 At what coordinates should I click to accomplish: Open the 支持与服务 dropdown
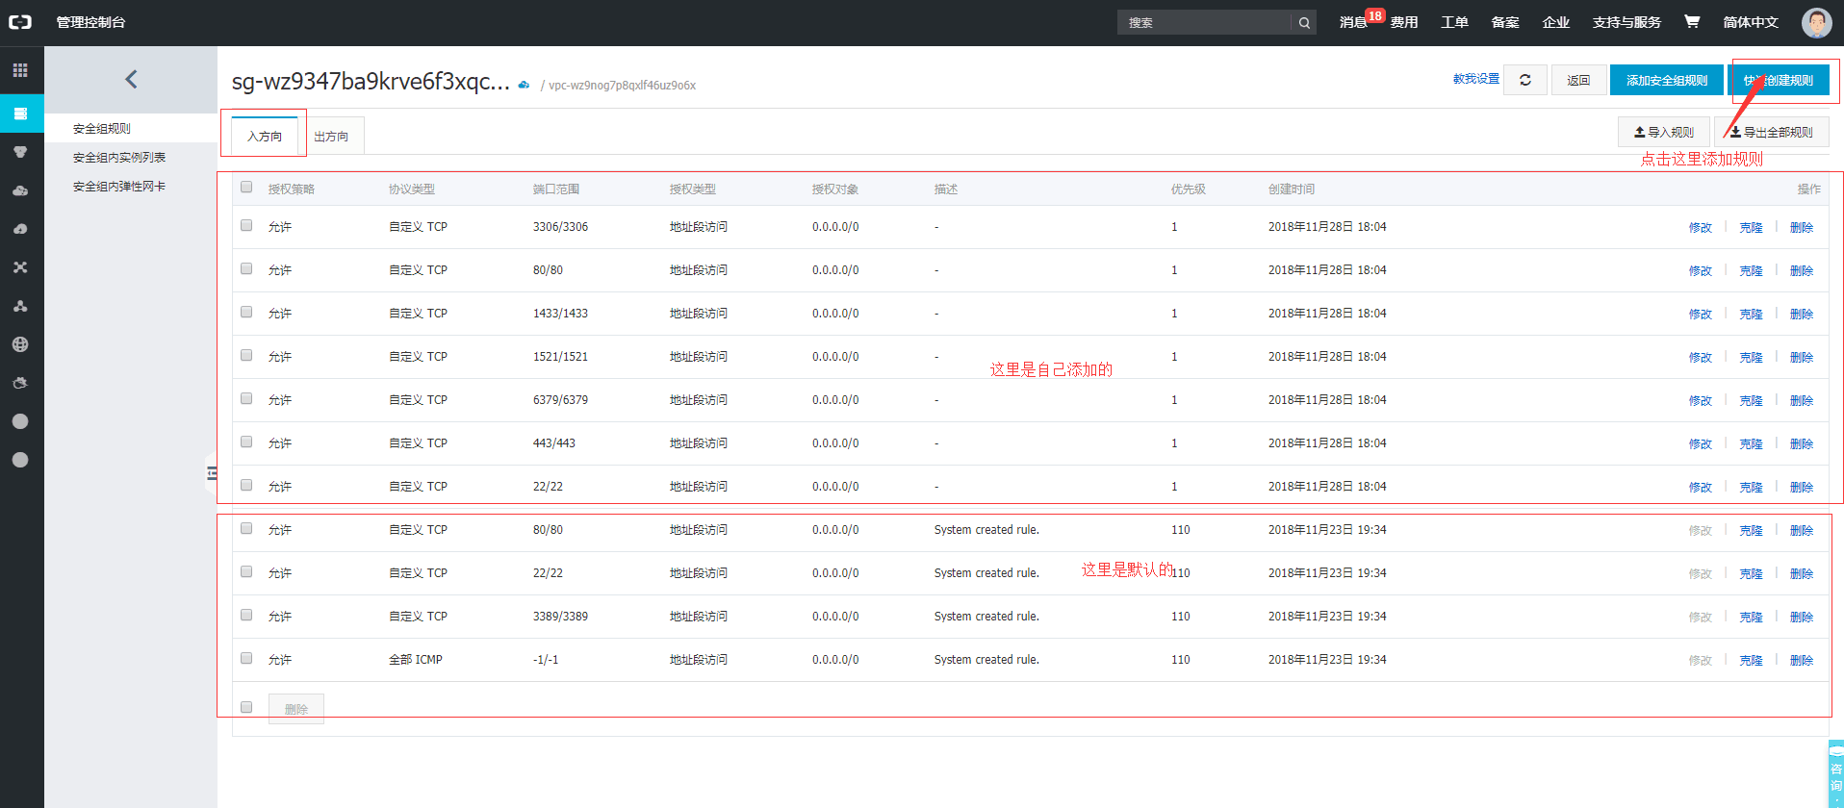pyautogui.click(x=1626, y=22)
